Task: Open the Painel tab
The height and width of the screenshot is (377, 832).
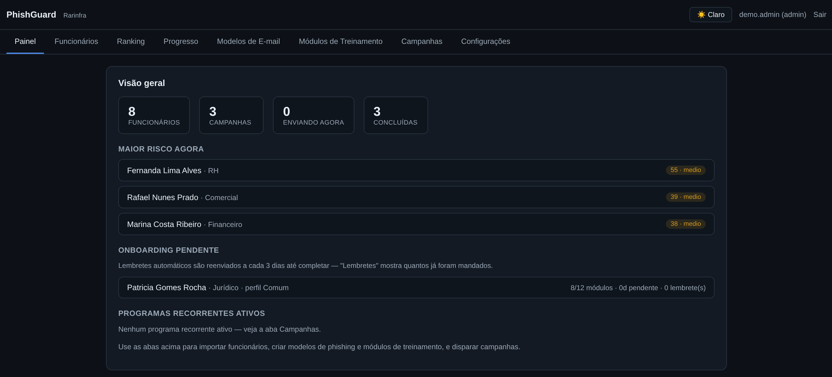Action: click(x=25, y=42)
